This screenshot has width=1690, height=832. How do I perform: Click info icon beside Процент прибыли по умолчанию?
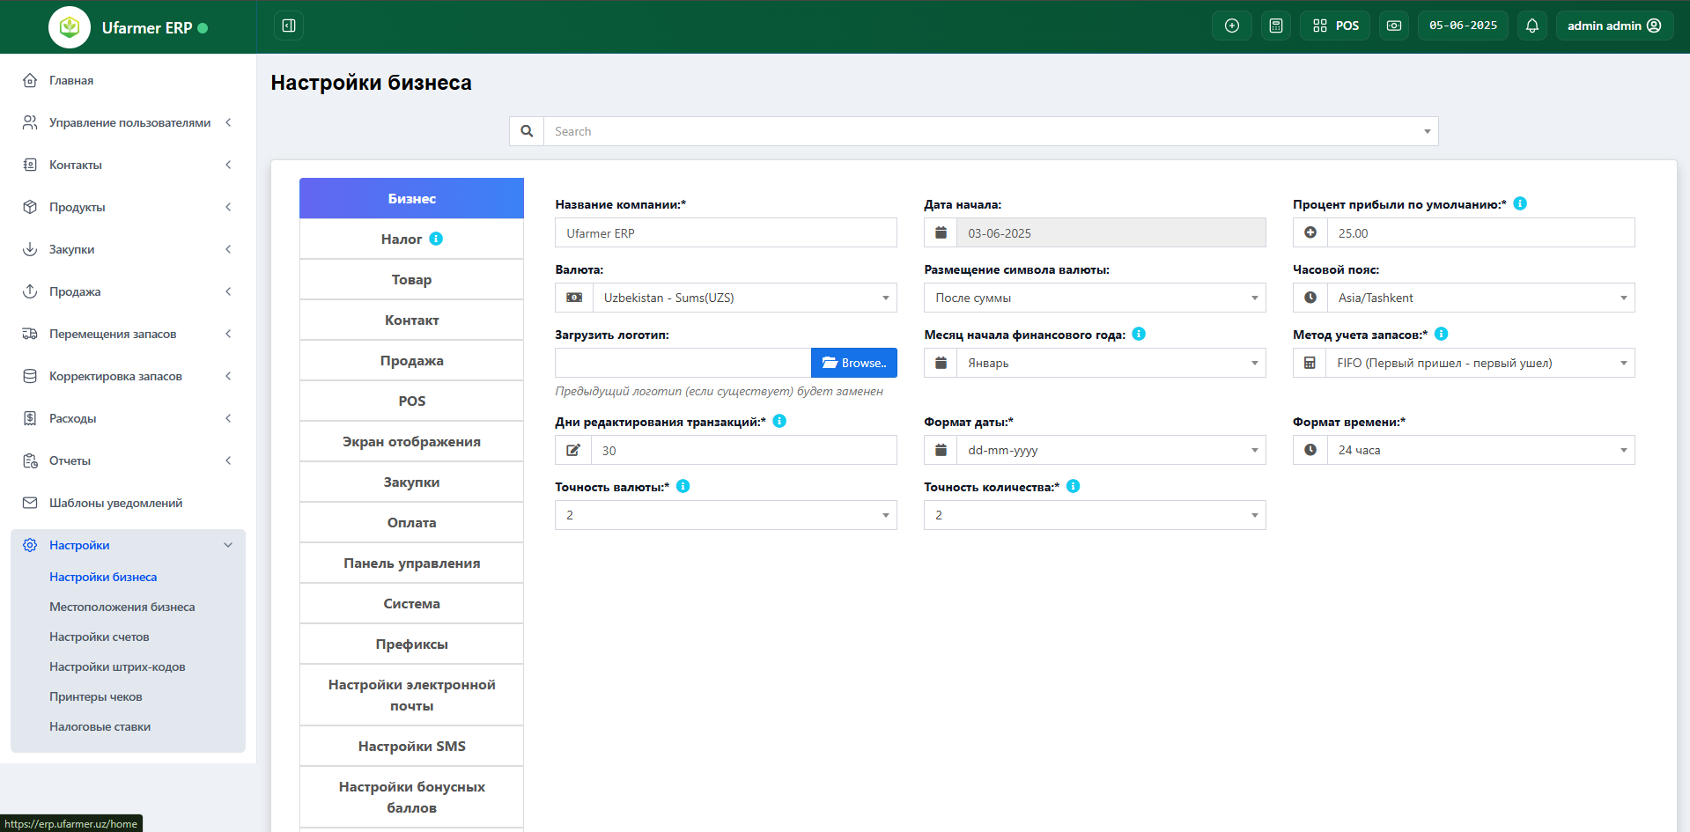click(x=1520, y=203)
